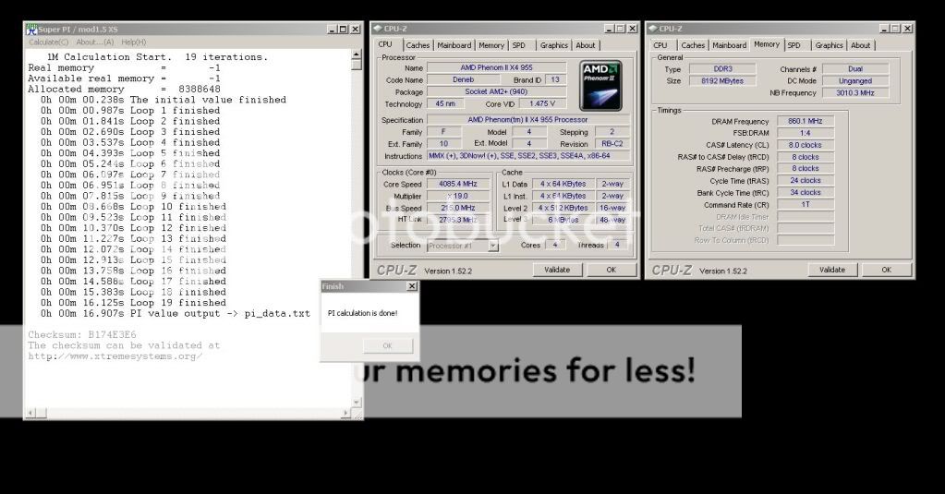This screenshot has width=945, height=494.
Task: Click the Checksum line B174E3E6 in Super PI
Action: 82,334
